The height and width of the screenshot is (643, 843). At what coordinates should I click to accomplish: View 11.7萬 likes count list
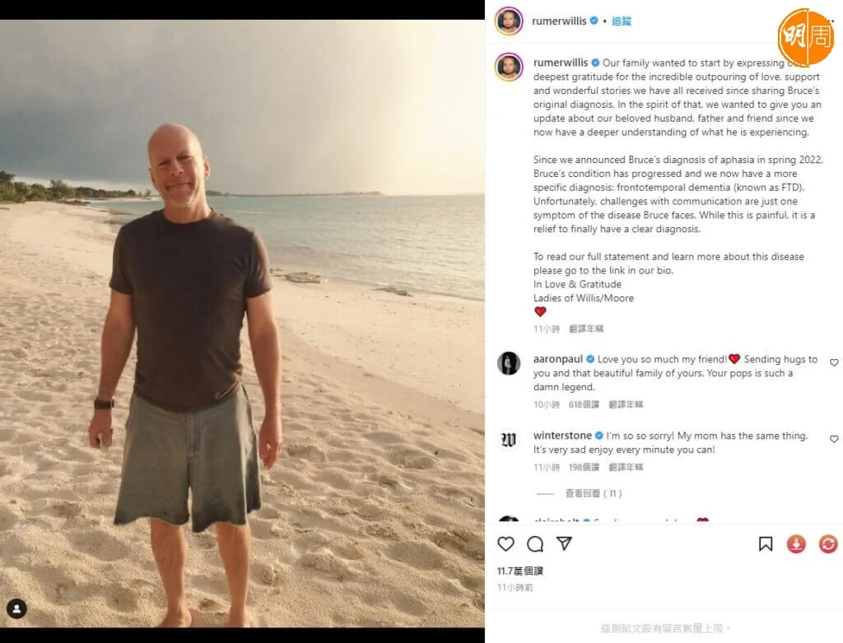point(520,571)
